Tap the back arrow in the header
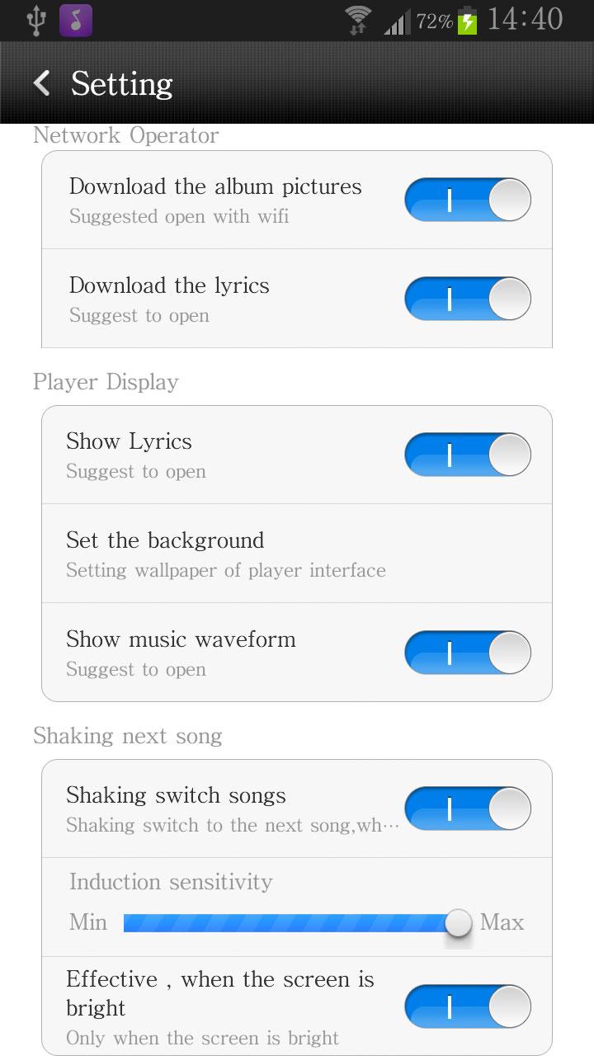The height and width of the screenshot is (1056, 594). (41, 82)
